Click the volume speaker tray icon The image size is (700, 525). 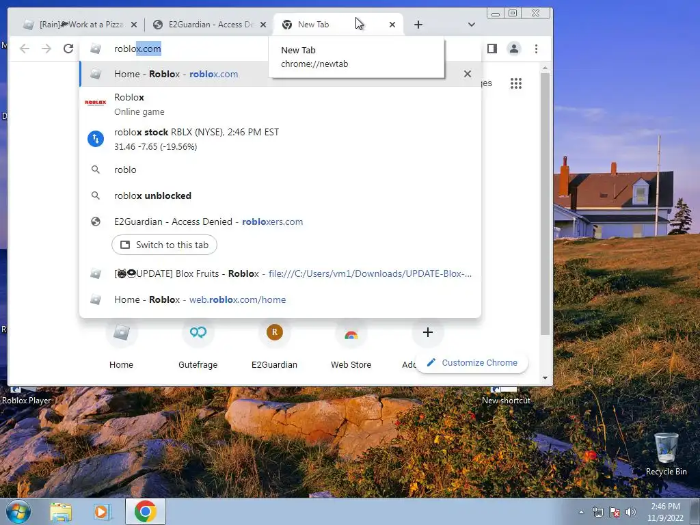(x=631, y=512)
